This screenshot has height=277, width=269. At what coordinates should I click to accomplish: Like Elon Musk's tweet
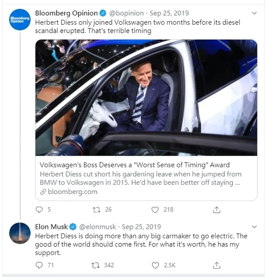(x=156, y=265)
